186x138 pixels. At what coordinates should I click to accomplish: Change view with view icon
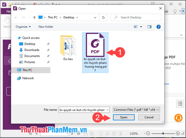[136, 27]
